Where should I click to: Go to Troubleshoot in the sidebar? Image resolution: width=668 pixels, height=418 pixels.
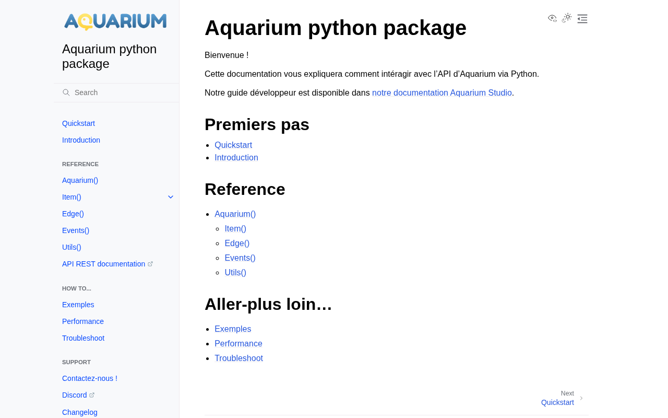(83, 338)
